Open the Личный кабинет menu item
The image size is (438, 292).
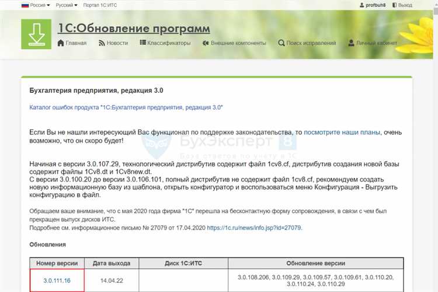pyautogui.click(x=377, y=43)
